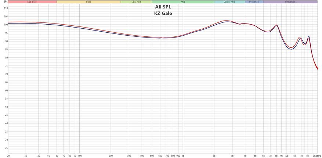This screenshot has width=322, height=158.
Task: Click the 5k frequency axis label
Action: point(255,156)
